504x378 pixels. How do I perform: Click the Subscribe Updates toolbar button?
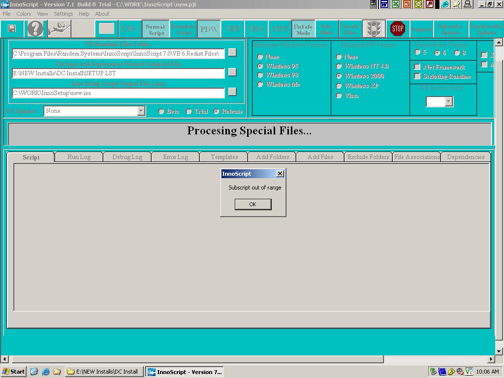coord(451,30)
